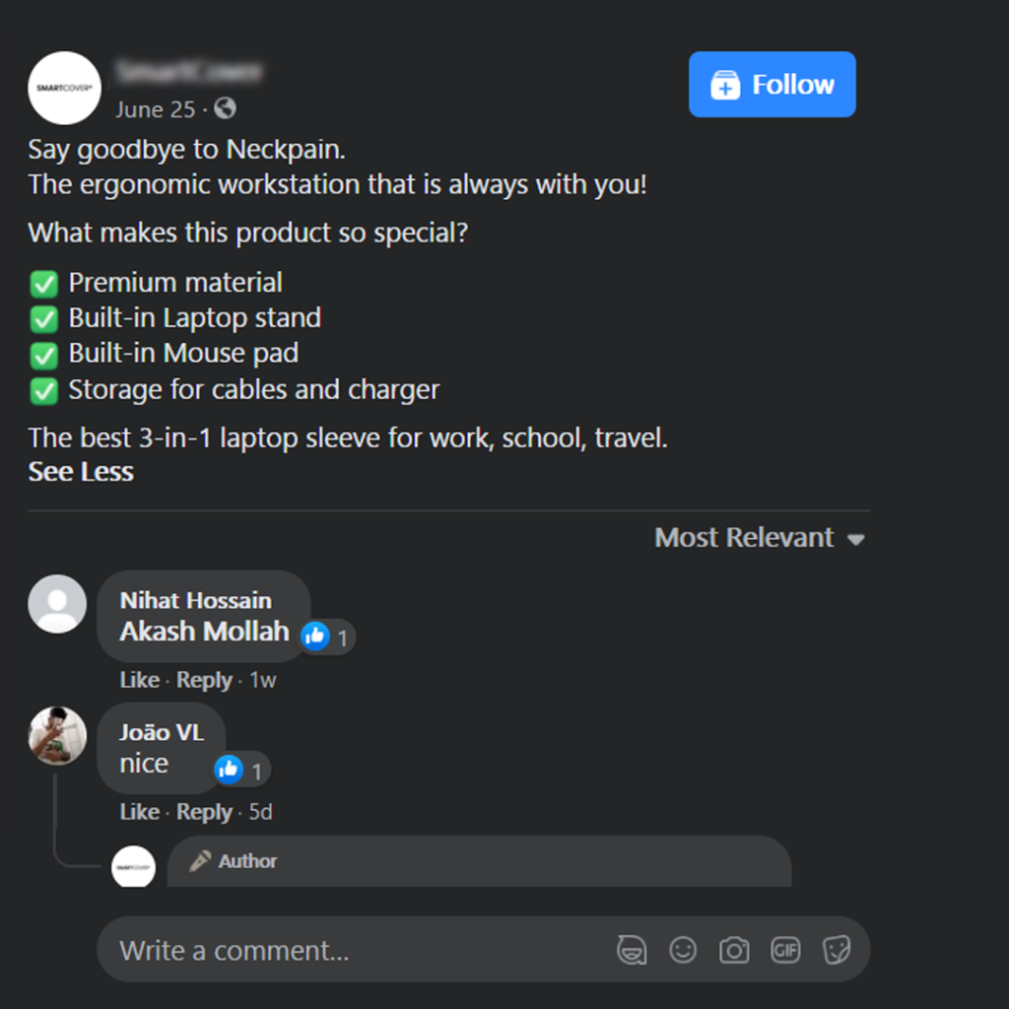
Task: View Nihat Hossain's profile picture
Action: [x=57, y=603]
